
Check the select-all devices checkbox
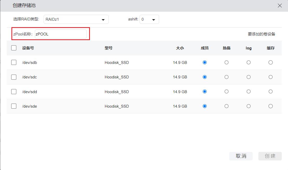(14, 48)
